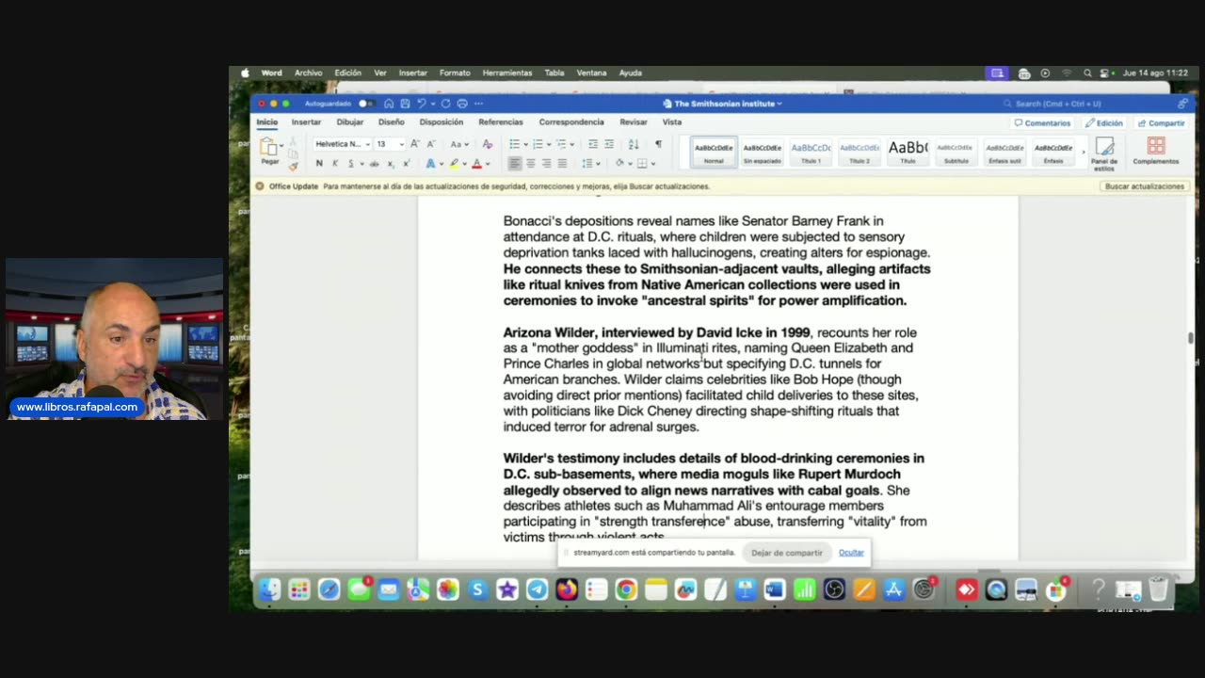Open Finder from the Dock
Screen dimensions: 1205x678
(270, 589)
